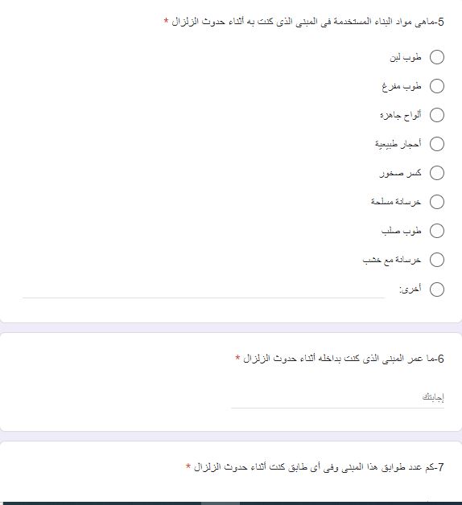Focus the 'أخرى' other-answer text line
462x505 pixels.
pos(204,292)
